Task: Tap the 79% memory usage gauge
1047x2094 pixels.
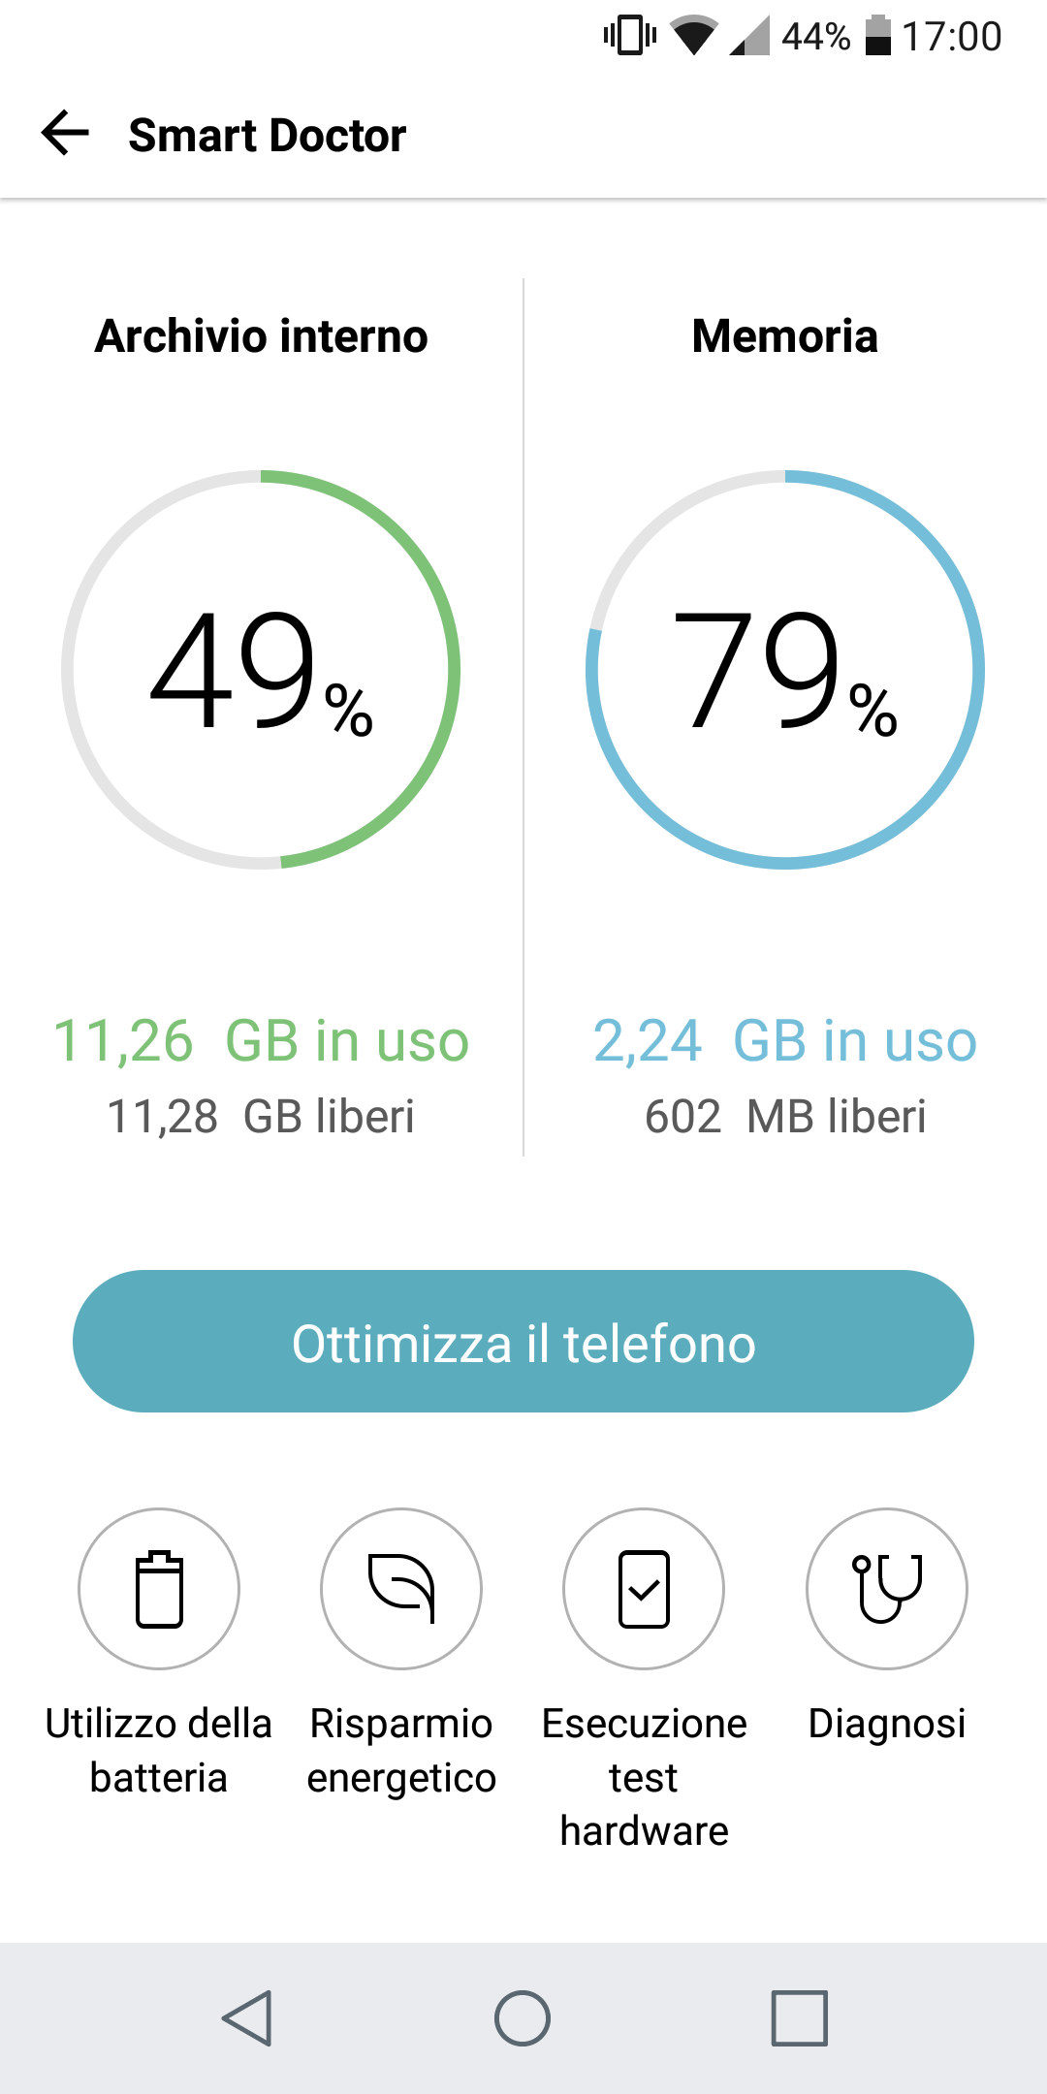Action: [785, 670]
